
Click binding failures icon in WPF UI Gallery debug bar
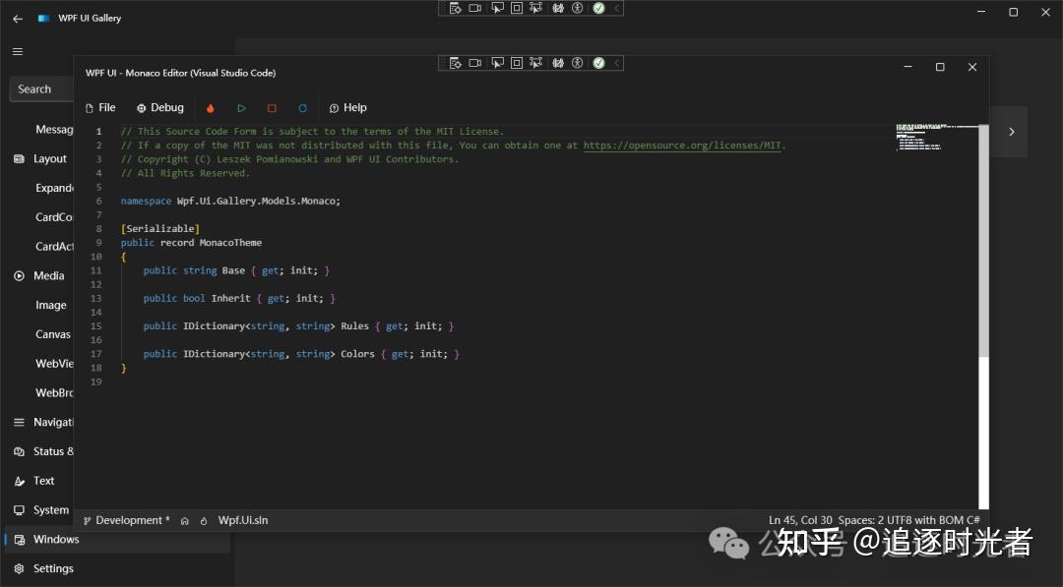pyautogui.click(x=558, y=8)
